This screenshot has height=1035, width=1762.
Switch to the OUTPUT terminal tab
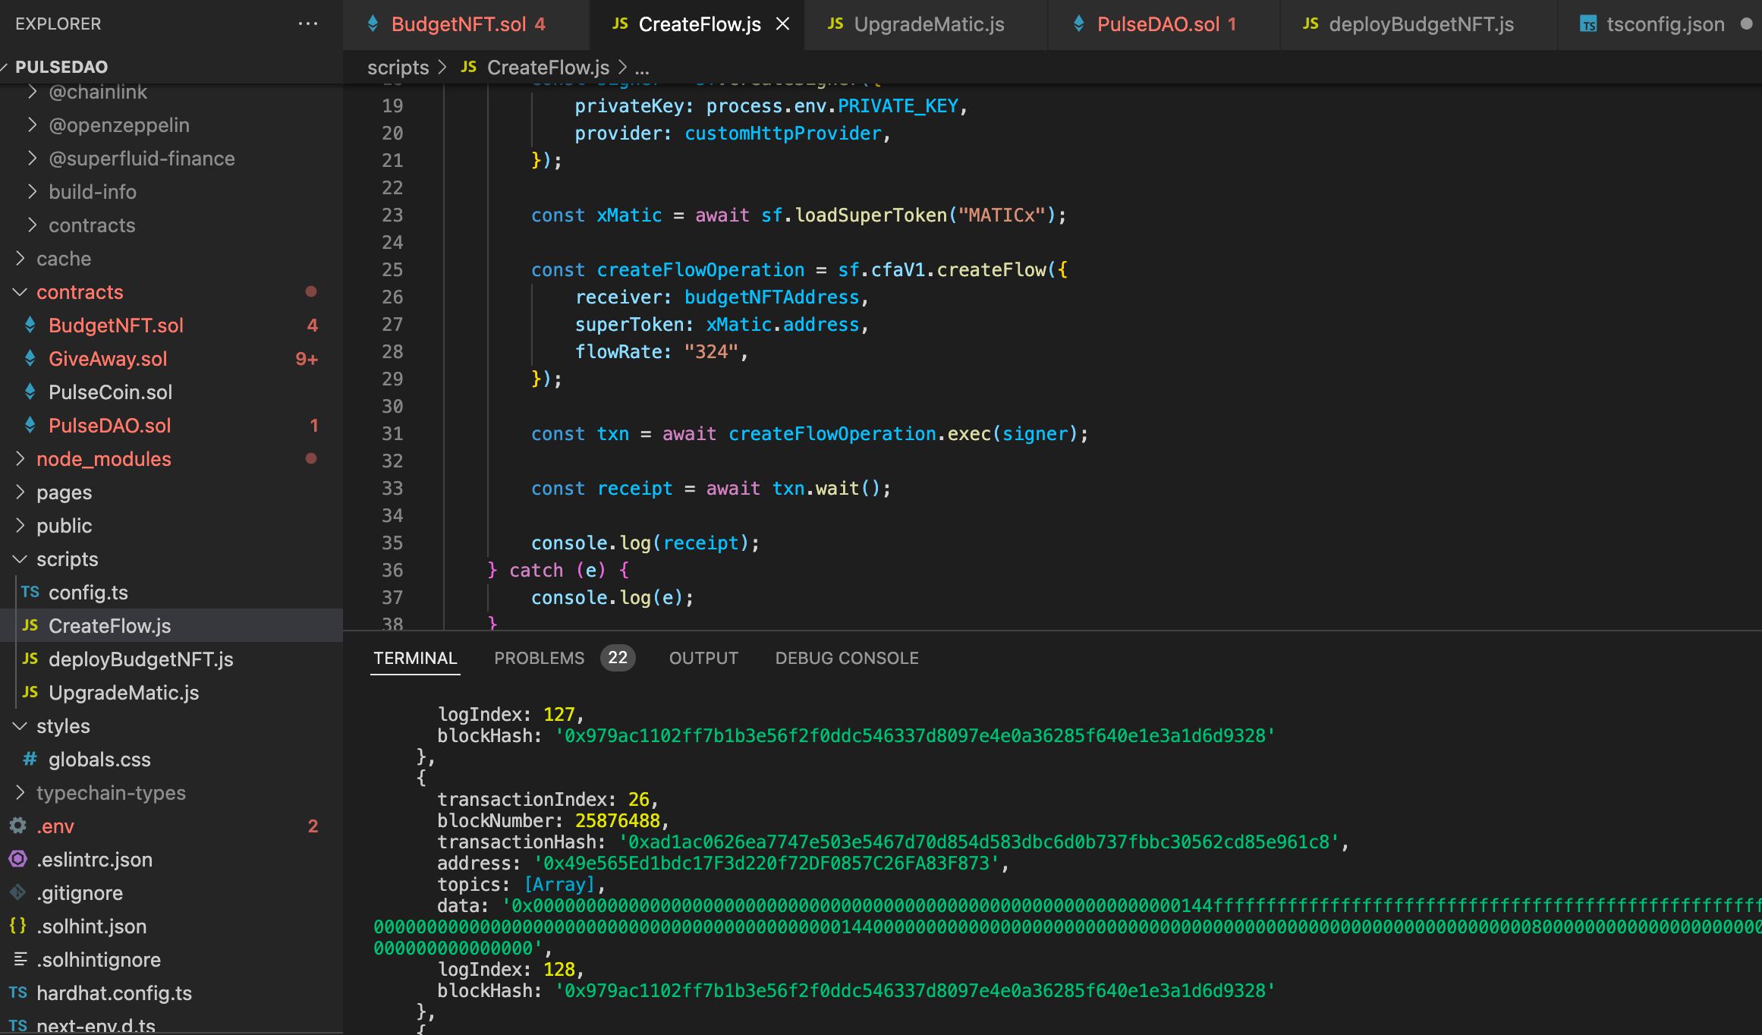(x=703, y=656)
